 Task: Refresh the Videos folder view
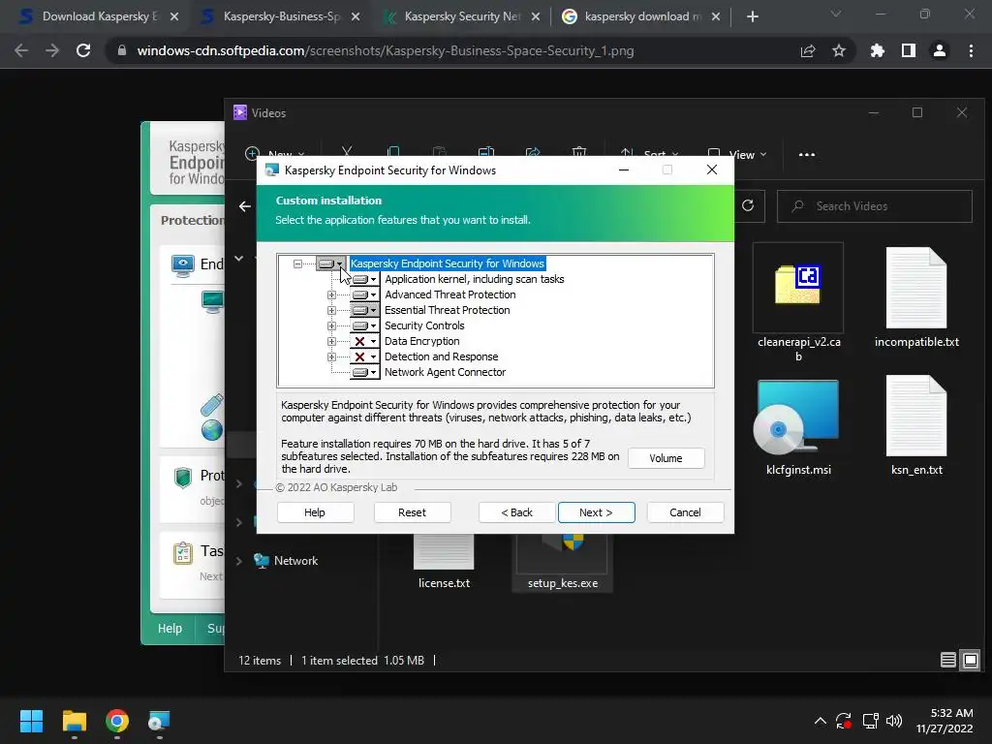[x=748, y=205]
